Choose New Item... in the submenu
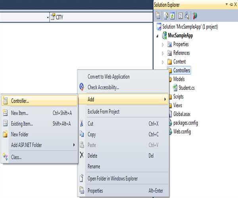238x198 pixels. pyautogui.click(x=20, y=113)
